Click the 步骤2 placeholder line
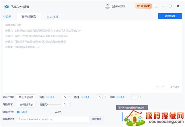This screenshot has height=127, width=185. point(37,36)
